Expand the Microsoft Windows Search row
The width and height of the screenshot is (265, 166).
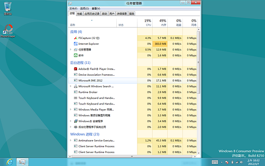(x=71, y=86)
